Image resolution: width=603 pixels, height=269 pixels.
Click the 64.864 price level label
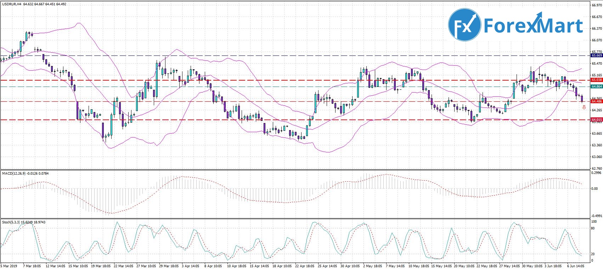[597, 86]
